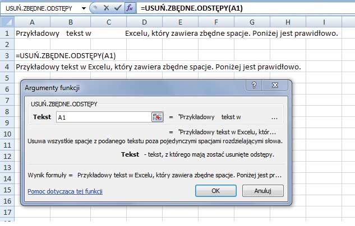
Task: Select the column A header
Action: coord(31,22)
